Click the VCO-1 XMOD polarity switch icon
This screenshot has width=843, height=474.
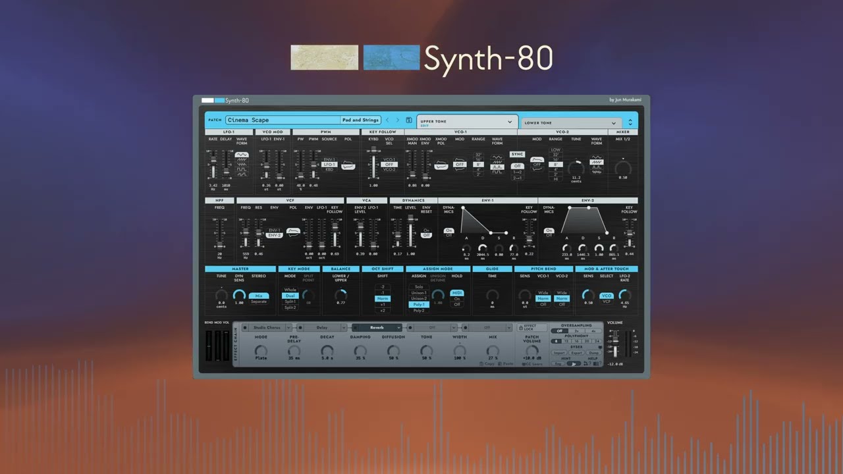coord(441,165)
